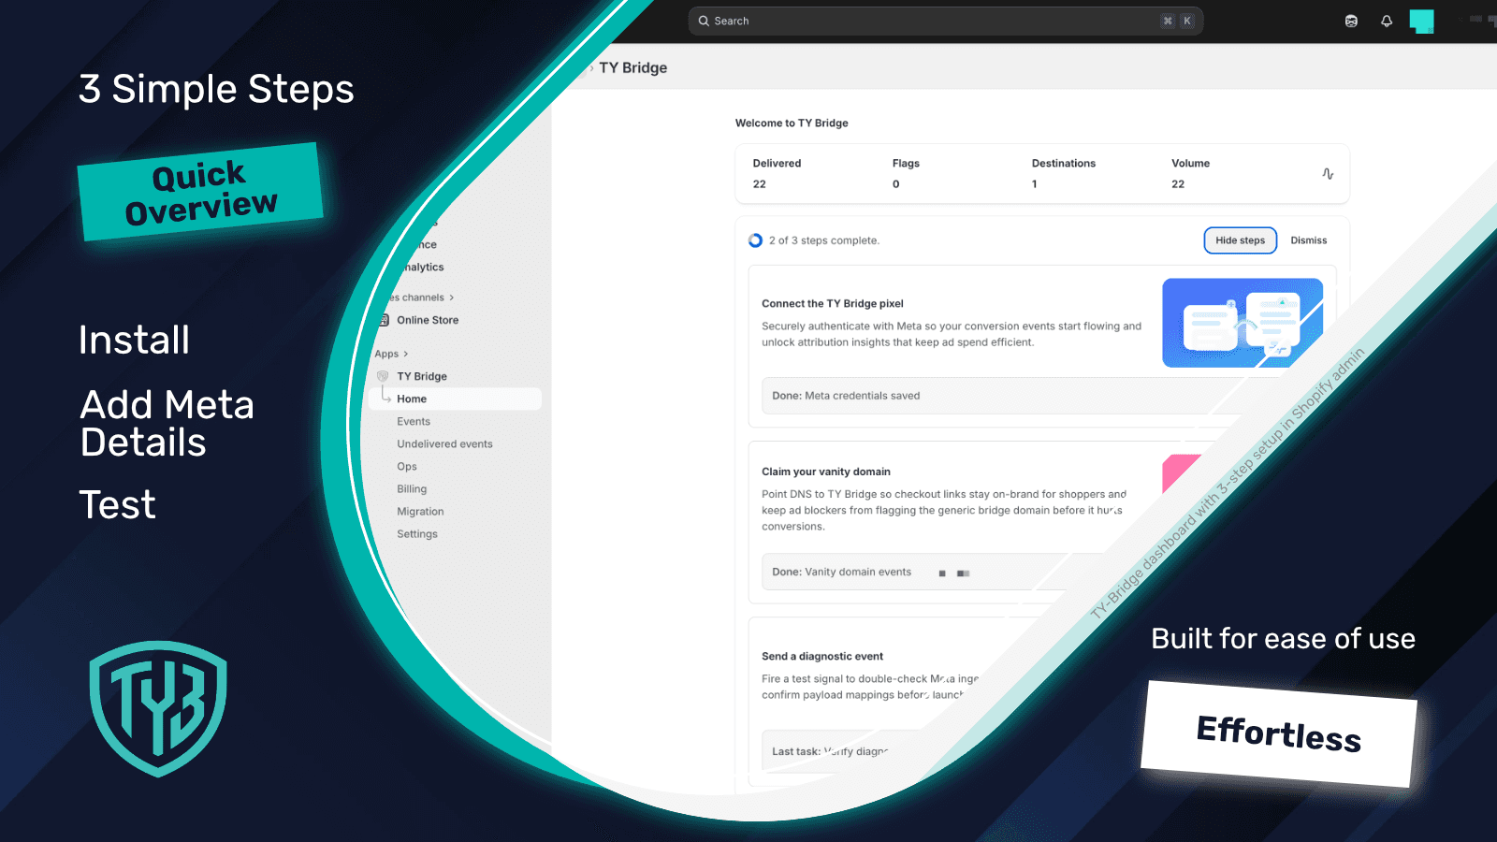Open notifications with the bell icon
Screen dimensions: 1497x842
coord(1387,21)
